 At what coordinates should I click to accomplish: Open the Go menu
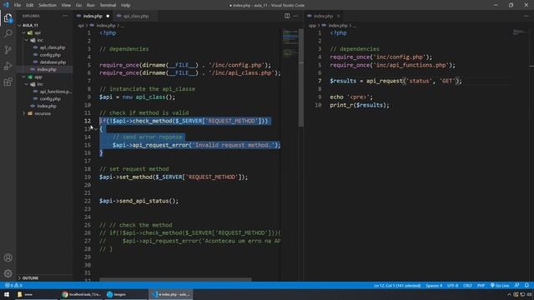[x=78, y=5]
